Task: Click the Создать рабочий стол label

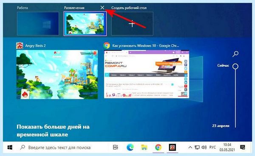Action: click(x=129, y=8)
